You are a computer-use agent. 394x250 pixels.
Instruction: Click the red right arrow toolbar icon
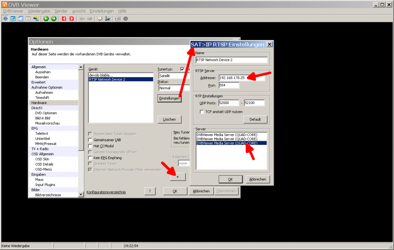coord(72,19)
